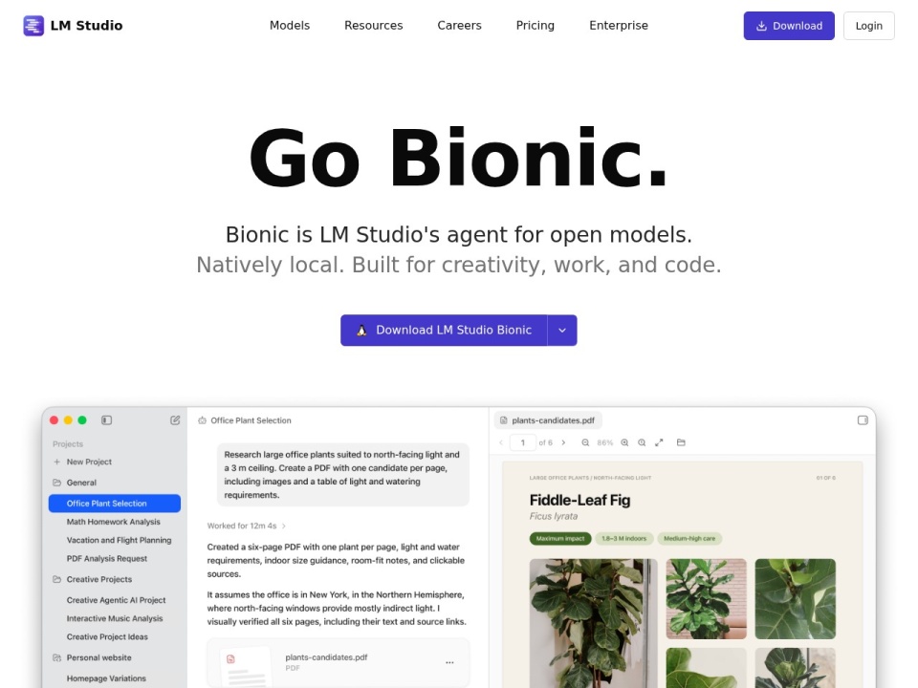This screenshot has height=688, width=918.
Task: Click the LM Studio logo icon
Action: pos(33,26)
